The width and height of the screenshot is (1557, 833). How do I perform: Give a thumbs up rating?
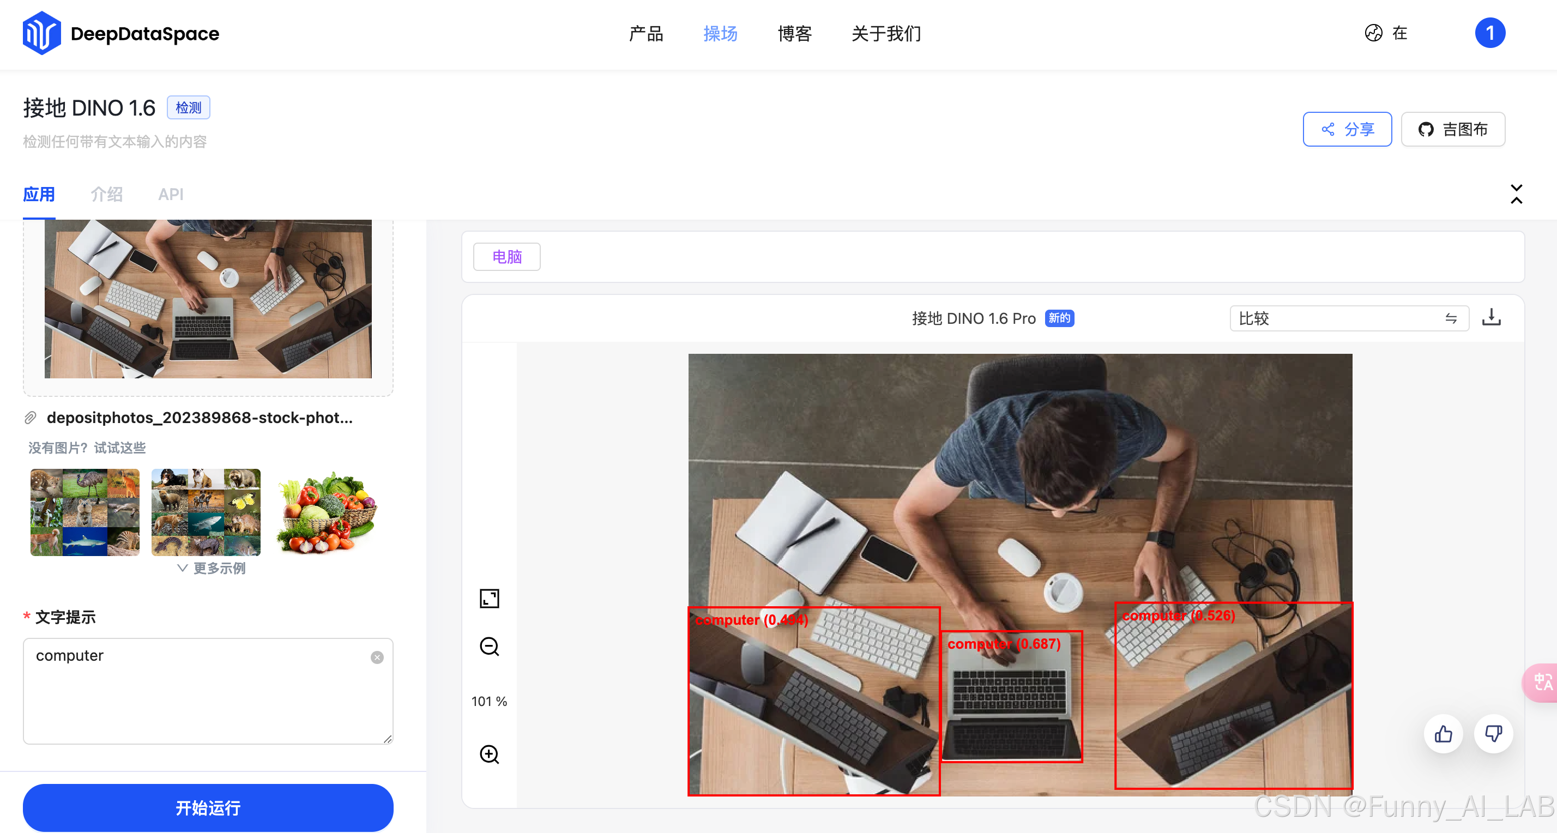click(1444, 734)
